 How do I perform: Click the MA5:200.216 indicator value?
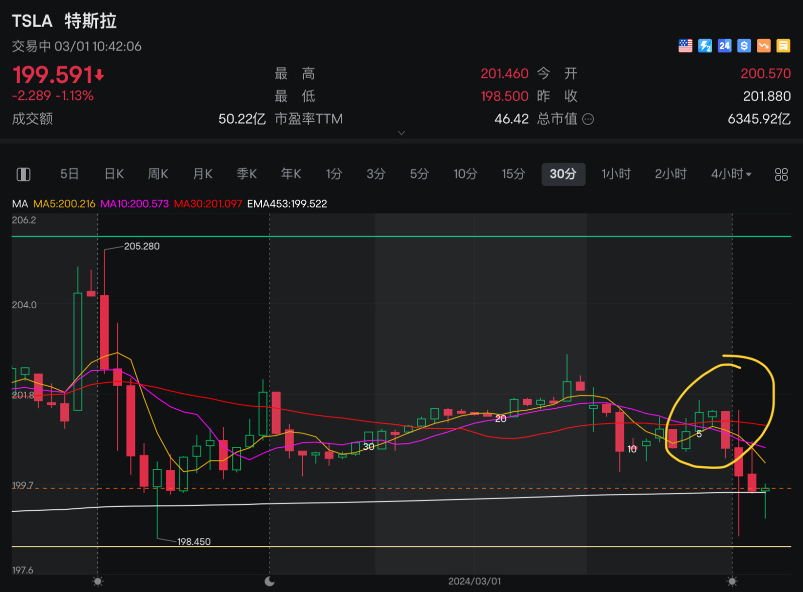(x=64, y=204)
